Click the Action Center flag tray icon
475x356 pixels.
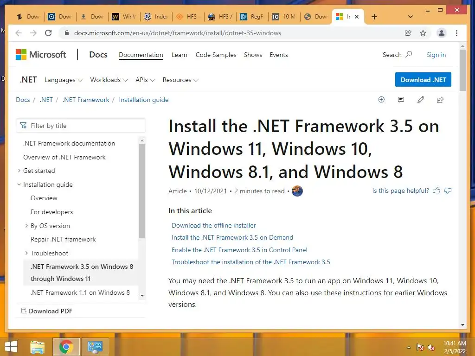point(420,347)
